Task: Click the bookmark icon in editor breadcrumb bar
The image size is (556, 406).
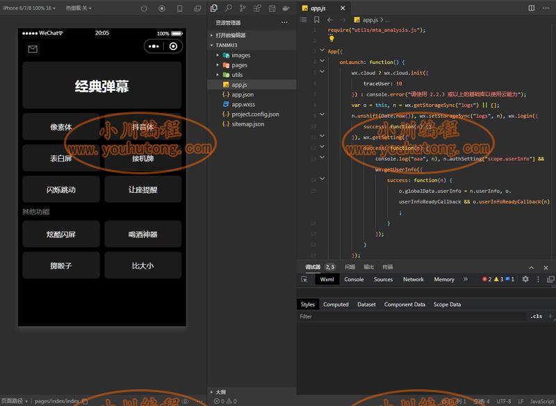Action: pos(317,20)
